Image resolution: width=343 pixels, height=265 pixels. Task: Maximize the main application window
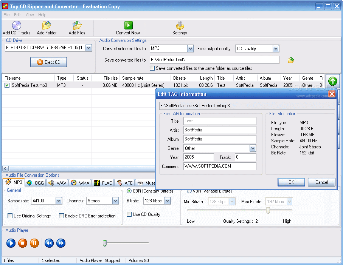tap(328, 6)
